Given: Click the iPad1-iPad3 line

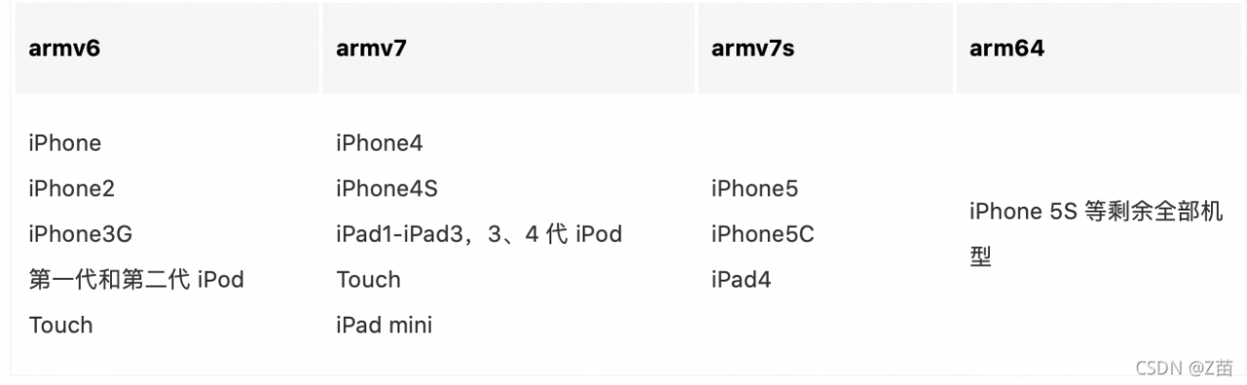Looking at the screenshot, I should (479, 234).
